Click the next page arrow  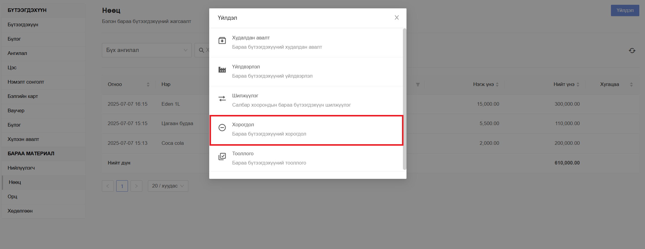tap(136, 186)
